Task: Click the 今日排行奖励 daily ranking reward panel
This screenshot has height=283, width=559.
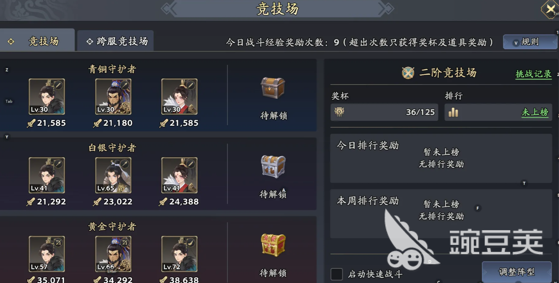Action: pos(441,159)
